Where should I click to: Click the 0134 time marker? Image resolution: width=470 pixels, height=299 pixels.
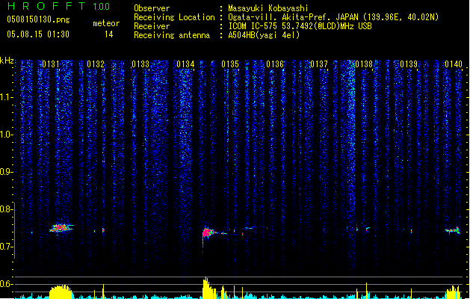(185, 64)
